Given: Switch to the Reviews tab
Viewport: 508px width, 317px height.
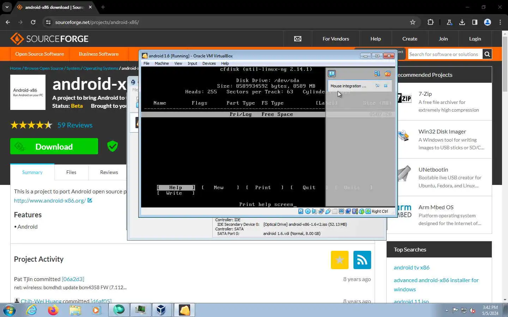Looking at the screenshot, I should (x=109, y=172).
